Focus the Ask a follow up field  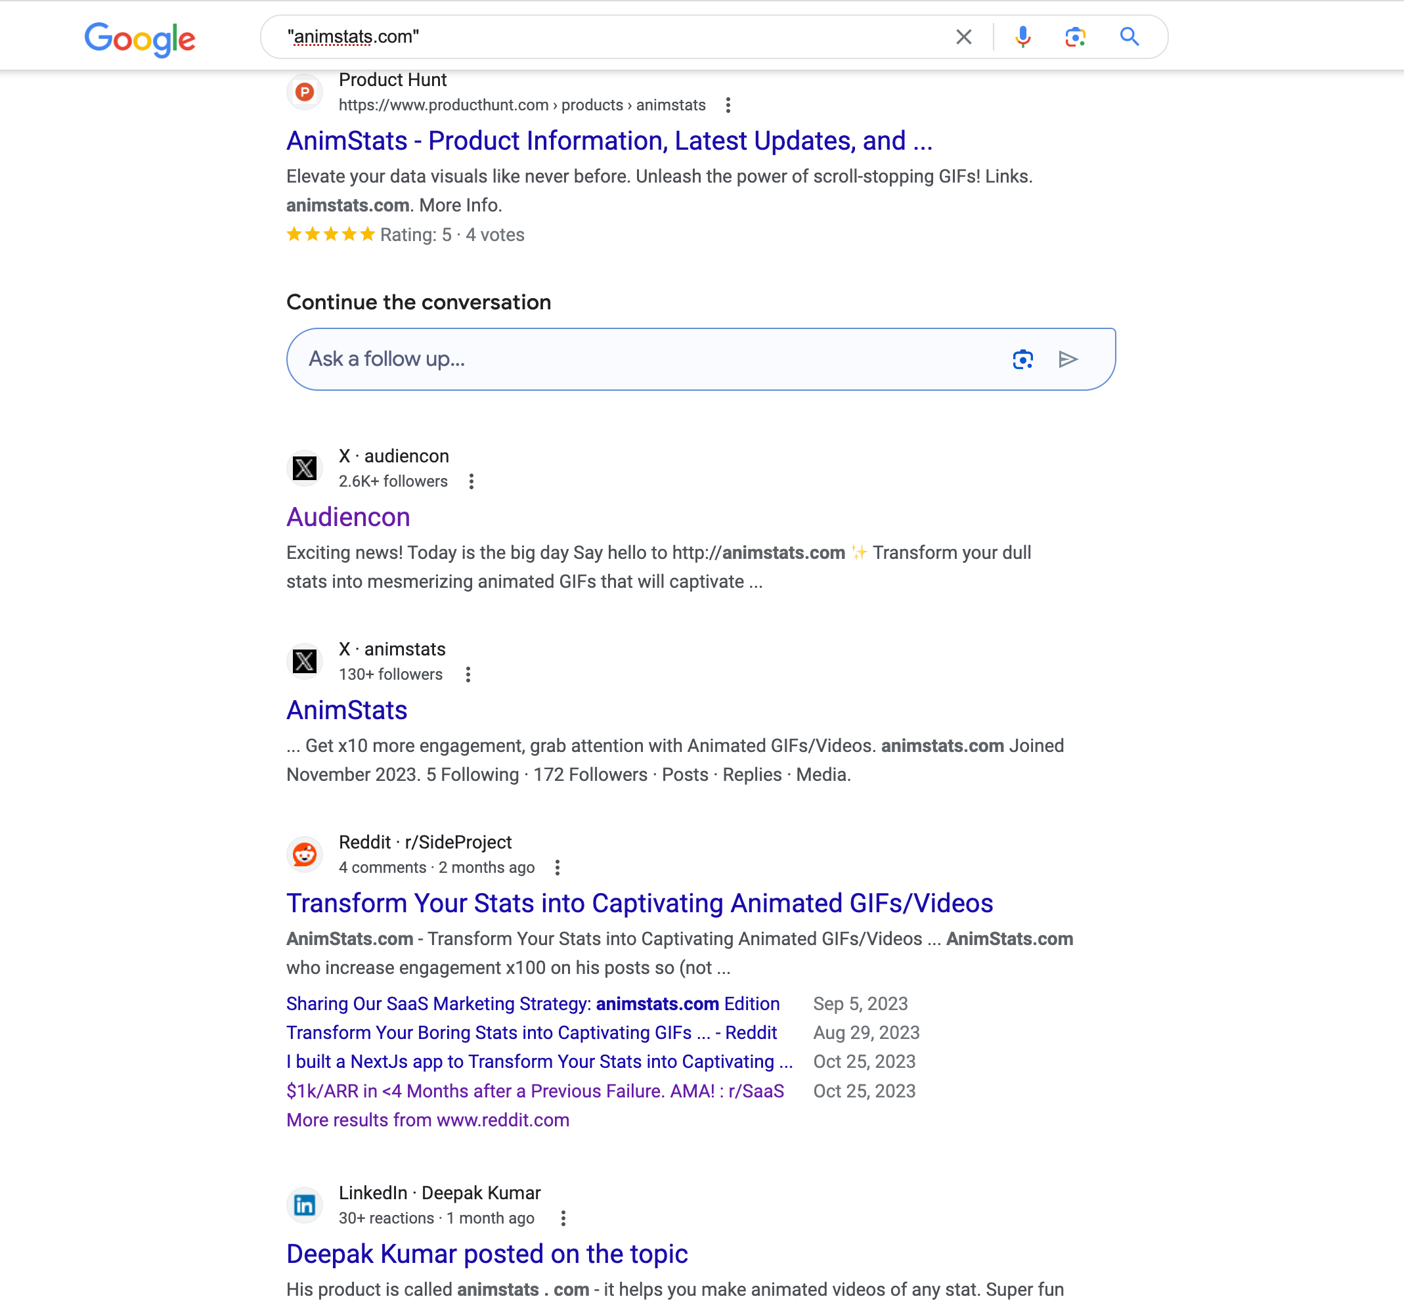(x=649, y=360)
